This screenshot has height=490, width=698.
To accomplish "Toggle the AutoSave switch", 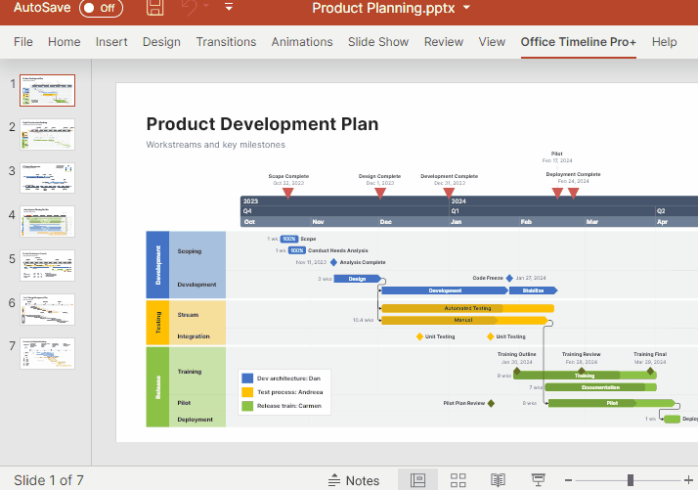I will (101, 8).
